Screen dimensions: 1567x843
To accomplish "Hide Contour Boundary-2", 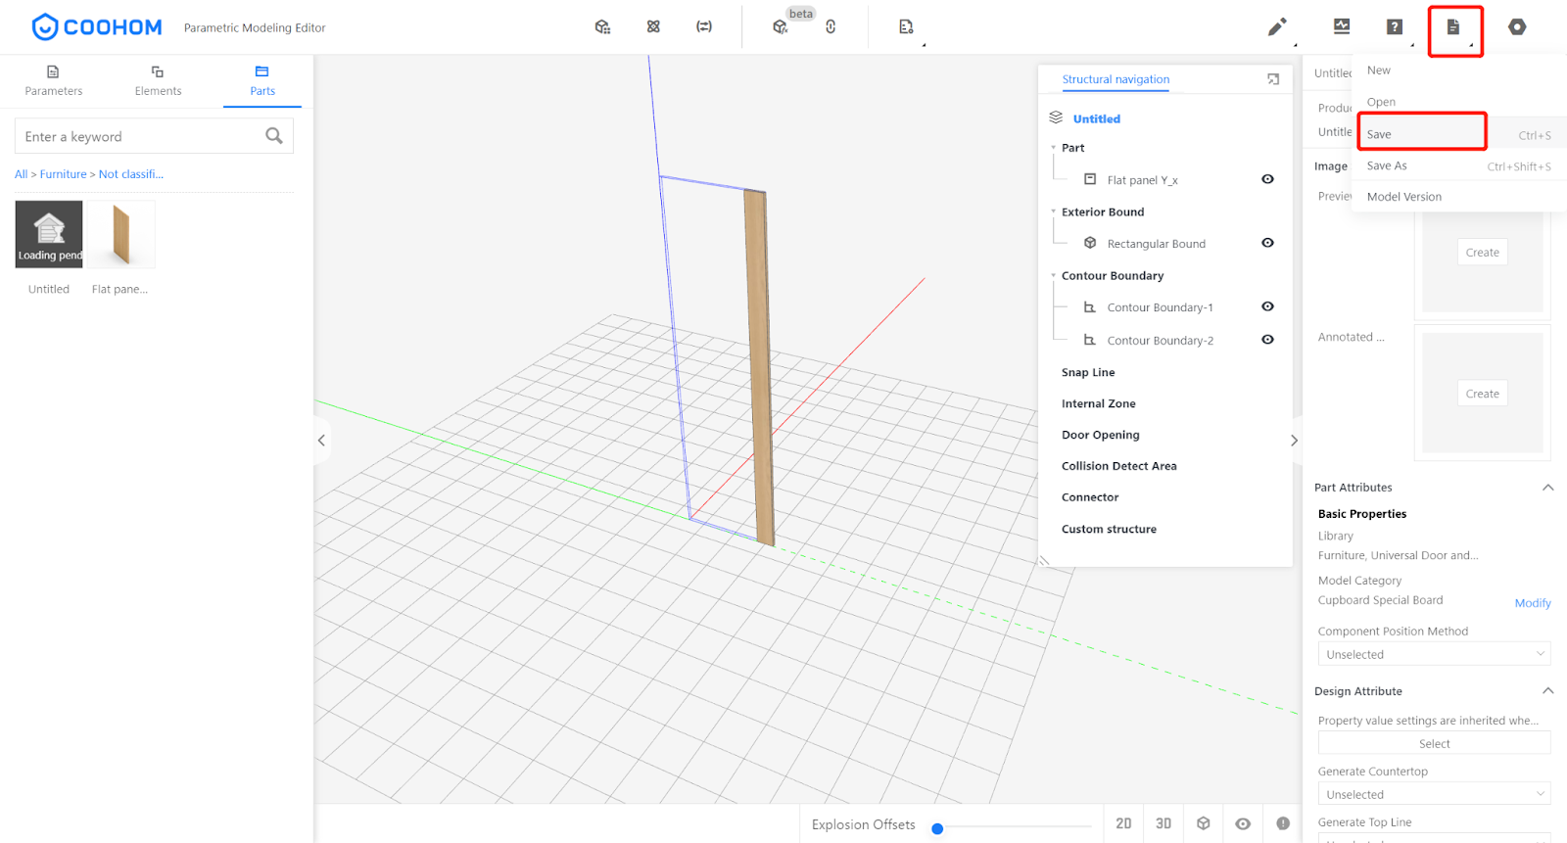I will pyautogui.click(x=1267, y=340).
